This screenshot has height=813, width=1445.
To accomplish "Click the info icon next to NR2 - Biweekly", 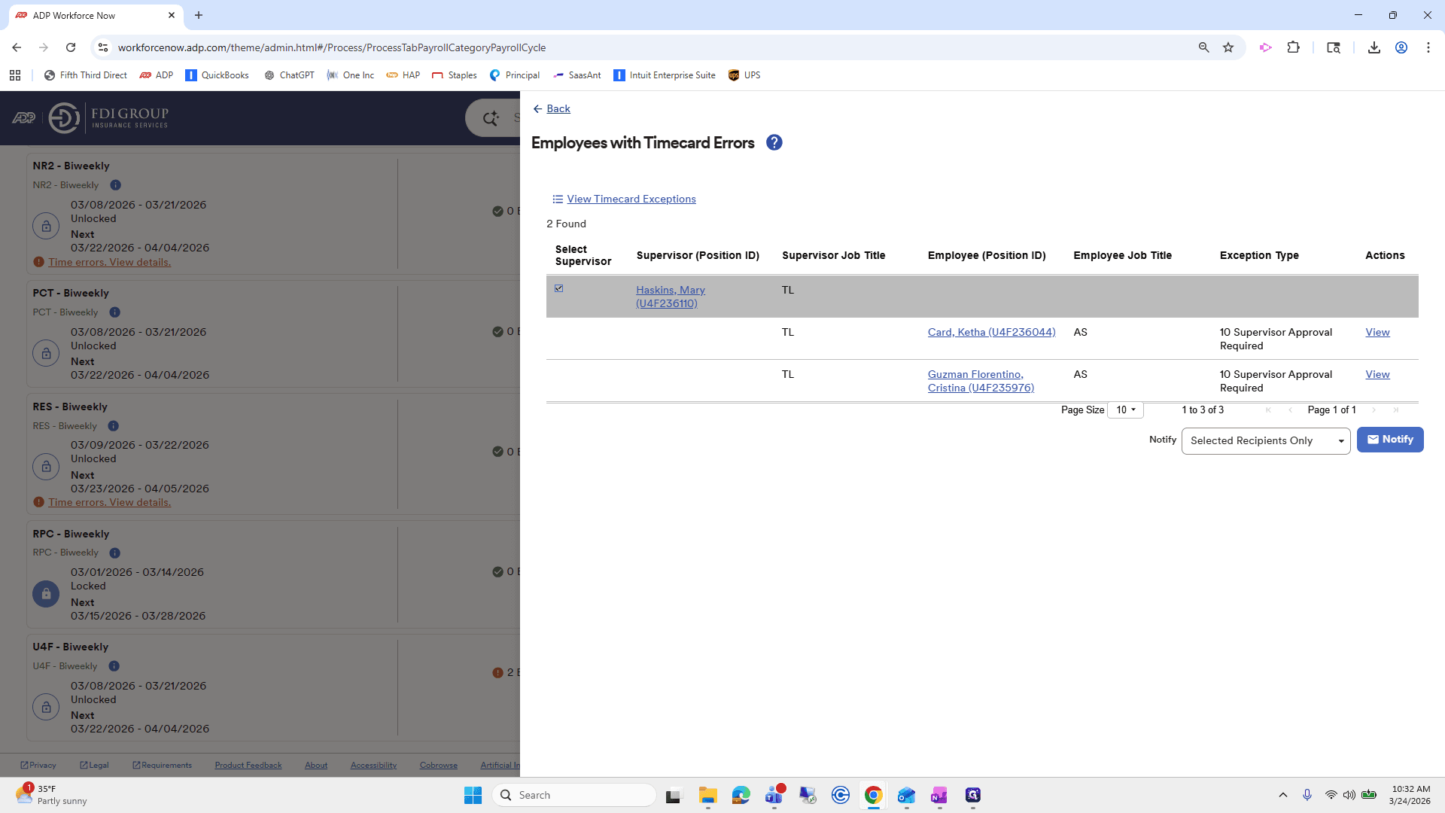I will pyautogui.click(x=115, y=185).
